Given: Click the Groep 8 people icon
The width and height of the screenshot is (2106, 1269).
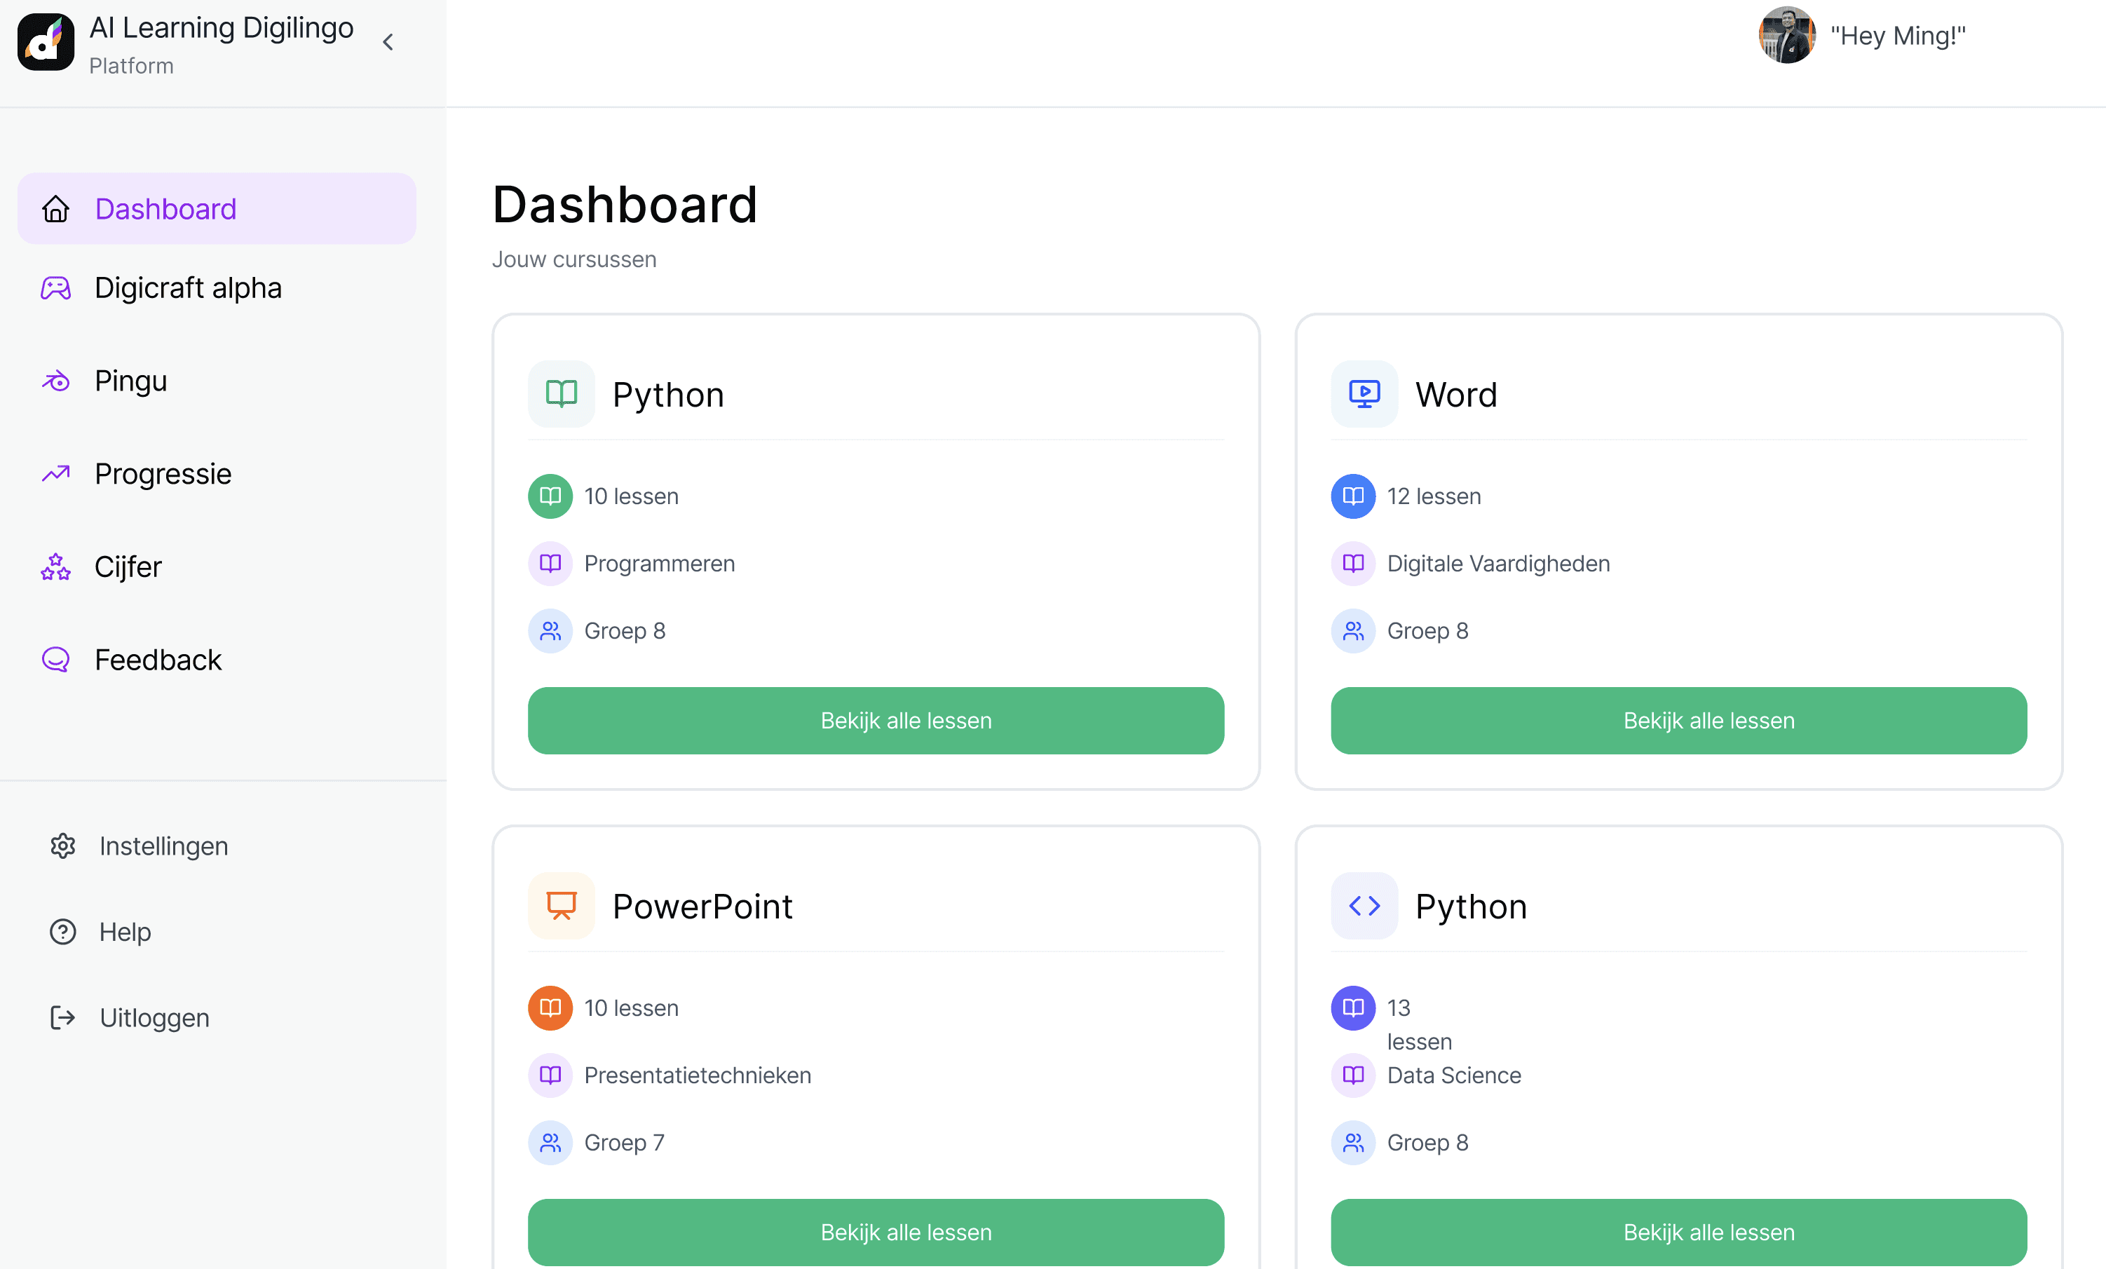Looking at the screenshot, I should [550, 631].
